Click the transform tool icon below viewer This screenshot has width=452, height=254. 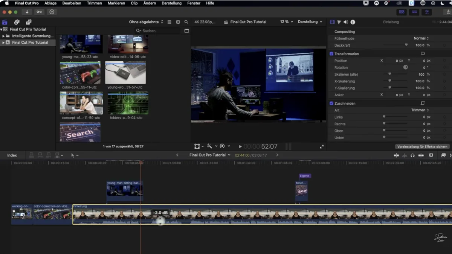point(197,146)
